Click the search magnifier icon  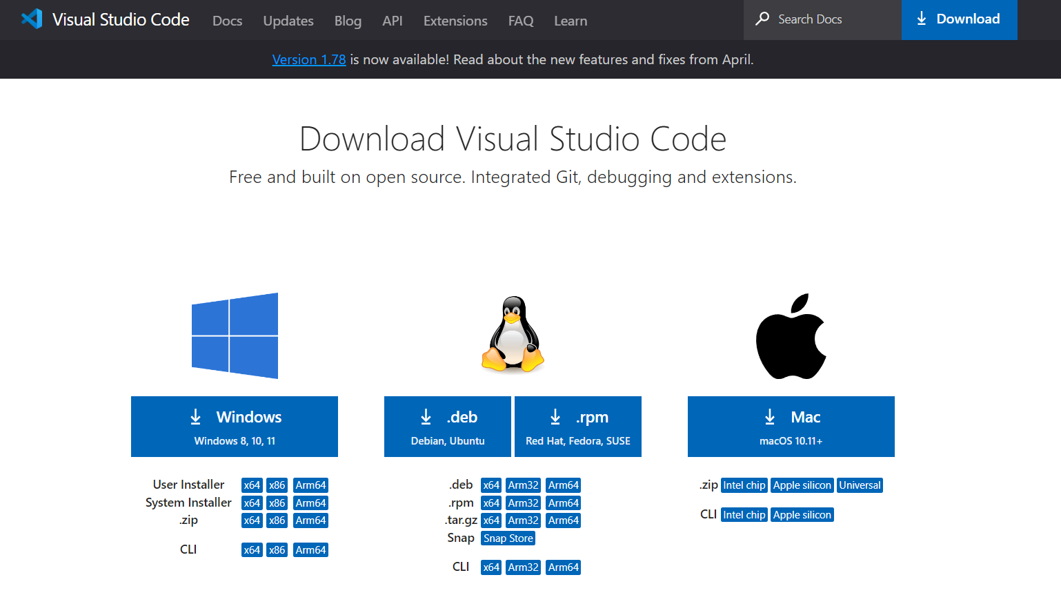pos(762,19)
